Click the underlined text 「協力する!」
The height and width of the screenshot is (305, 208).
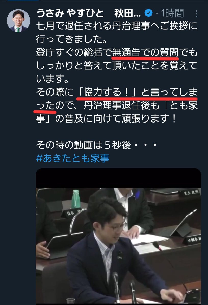[107, 93]
